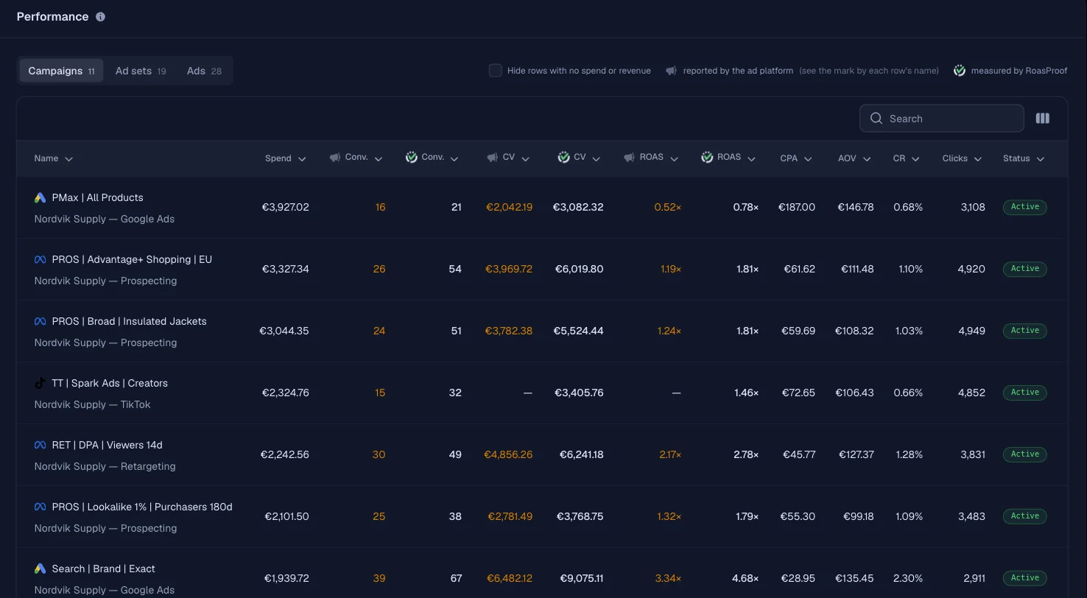Image resolution: width=1087 pixels, height=598 pixels.
Task: Click subtitle Nordvik Supply — Retargeting
Action: [105, 467]
